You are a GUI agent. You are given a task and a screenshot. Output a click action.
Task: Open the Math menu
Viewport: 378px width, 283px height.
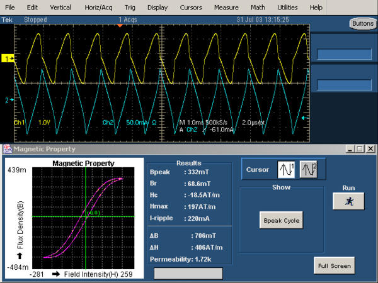(x=258, y=7)
